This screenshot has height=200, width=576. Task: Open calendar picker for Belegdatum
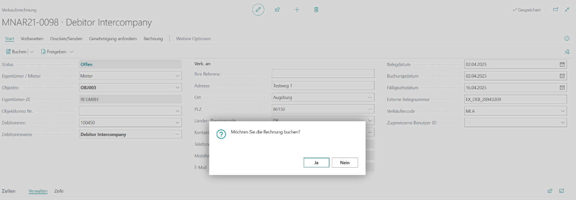(x=562, y=64)
